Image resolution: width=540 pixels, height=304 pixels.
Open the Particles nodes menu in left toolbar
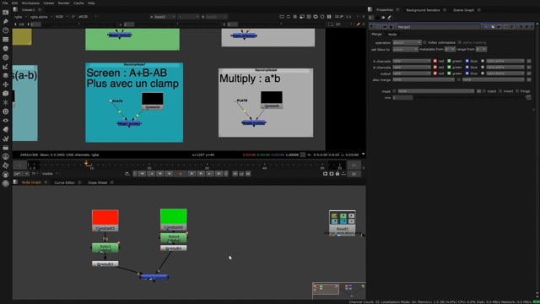(6, 102)
